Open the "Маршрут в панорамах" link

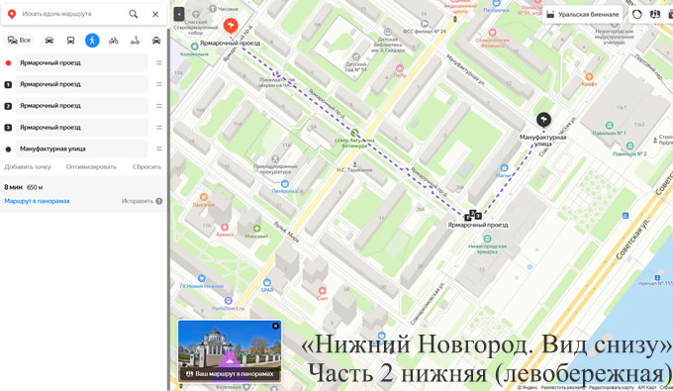pos(37,201)
